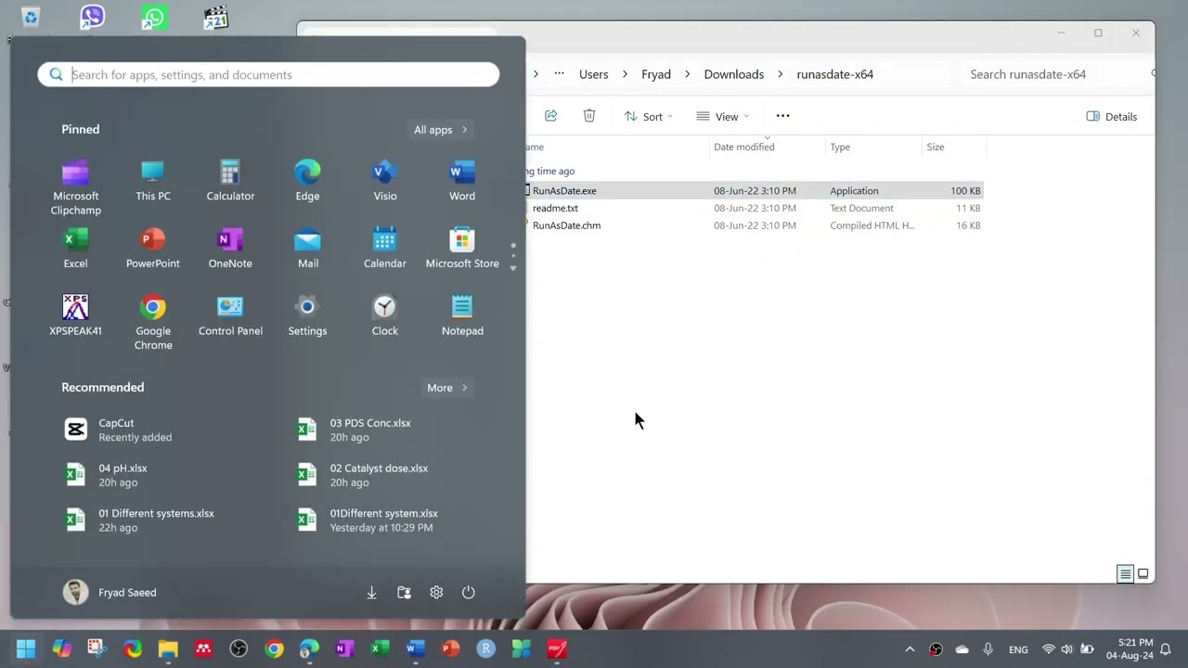Click the All apps button
Image resolution: width=1188 pixels, height=668 pixels.
tap(441, 130)
